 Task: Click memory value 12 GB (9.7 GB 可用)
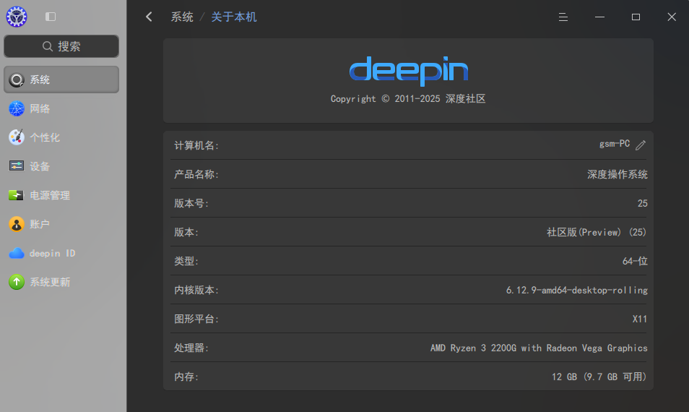click(599, 377)
